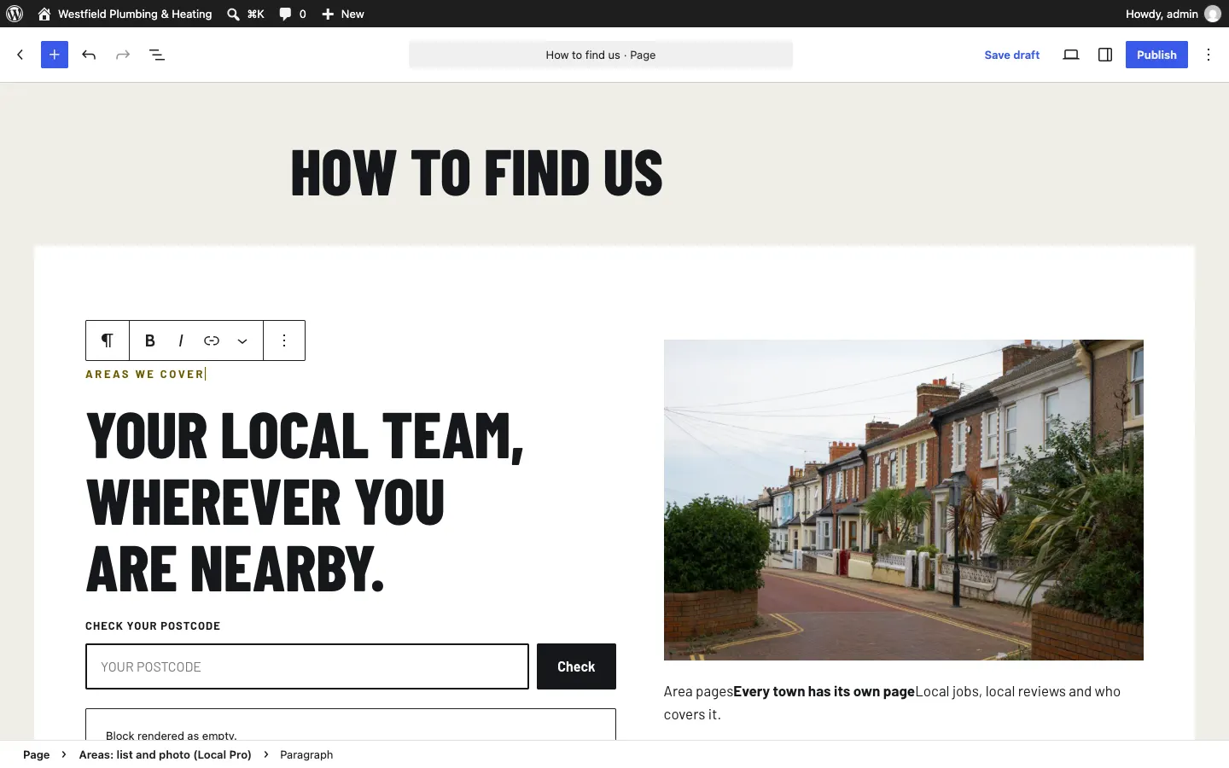Select the terraced houses street photo
The height and width of the screenshot is (768, 1229).
pos(904,500)
